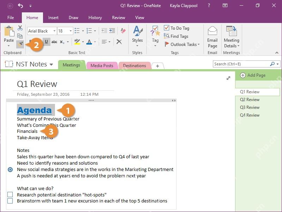Viewport: 282px width, 212px height.
Task: Click Email Page
Action: (213, 37)
